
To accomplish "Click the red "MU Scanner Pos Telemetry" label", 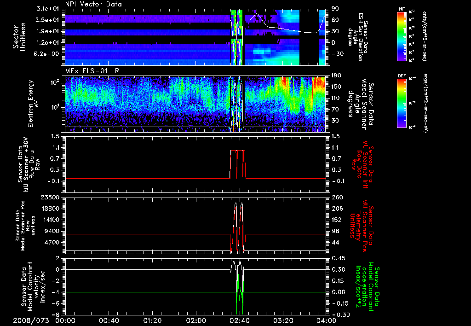I will [362, 225].
